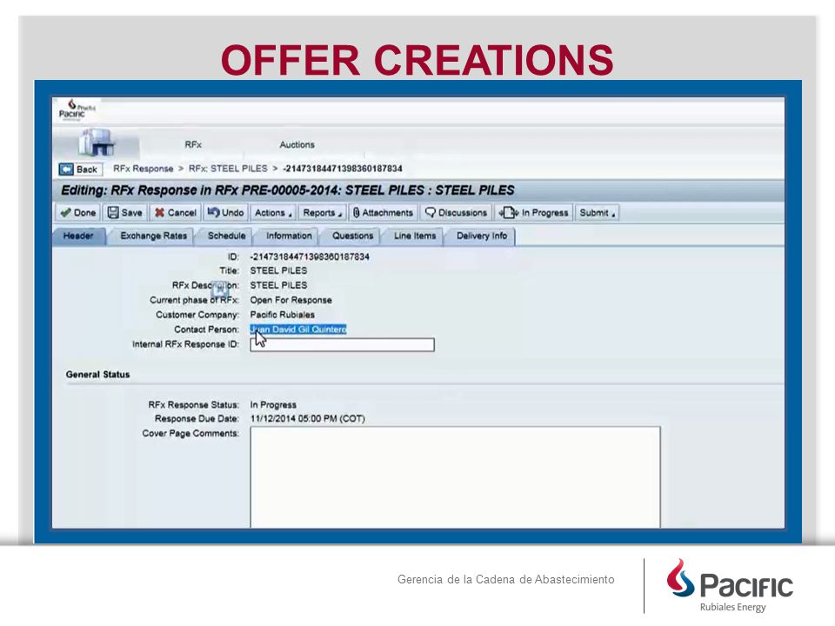The width and height of the screenshot is (835, 626).
Task: Click the In Progress response status value
Action: point(273,404)
